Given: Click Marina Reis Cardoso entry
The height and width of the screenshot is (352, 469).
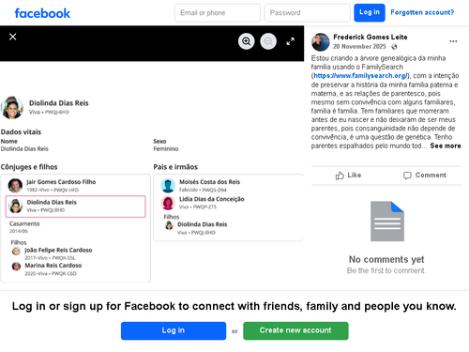Looking at the screenshot, I should click(x=47, y=269).
